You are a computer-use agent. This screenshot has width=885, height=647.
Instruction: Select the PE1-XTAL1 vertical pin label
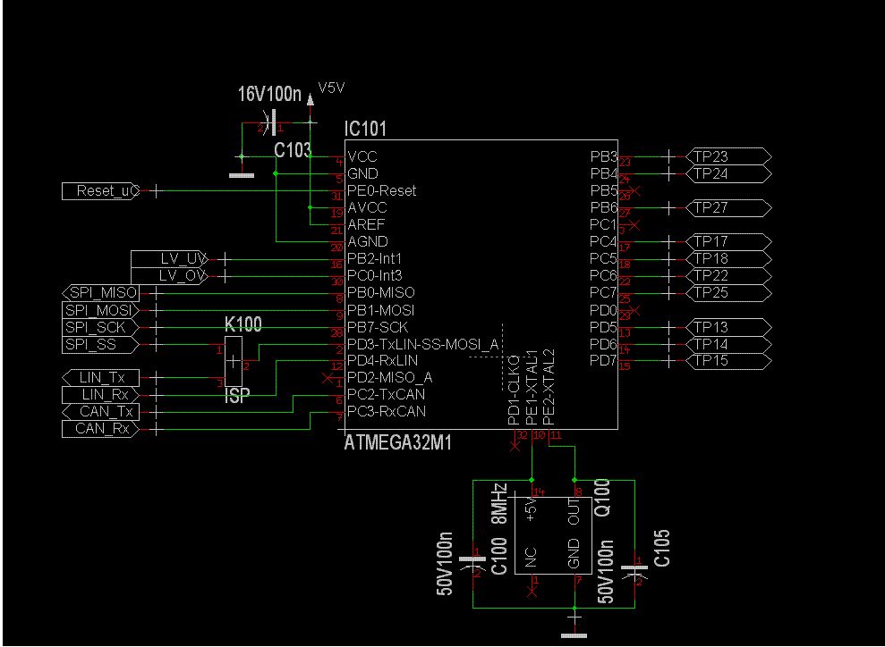532,388
